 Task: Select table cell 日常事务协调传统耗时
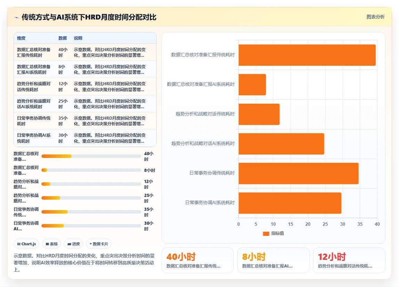click(x=34, y=121)
